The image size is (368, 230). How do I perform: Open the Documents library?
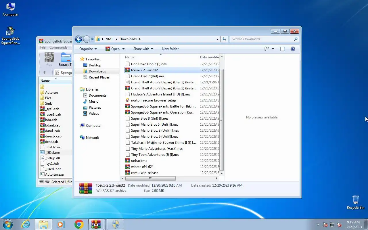click(x=97, y=95)
